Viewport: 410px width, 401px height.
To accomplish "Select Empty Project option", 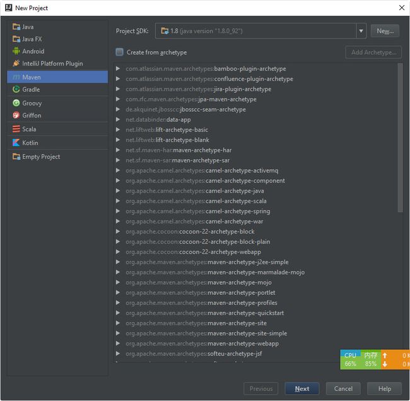I will [57, 157].
